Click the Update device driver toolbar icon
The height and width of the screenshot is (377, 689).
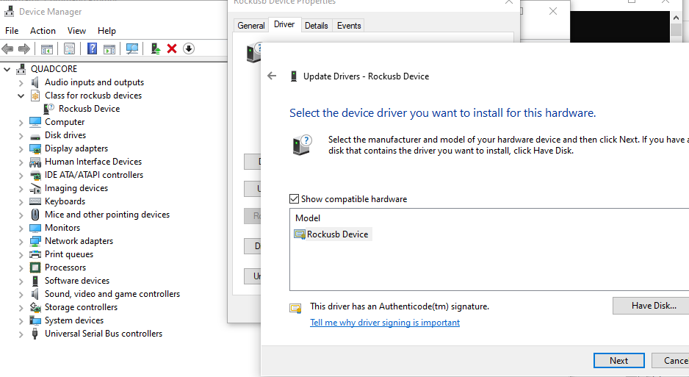click(x=156, y=49)
